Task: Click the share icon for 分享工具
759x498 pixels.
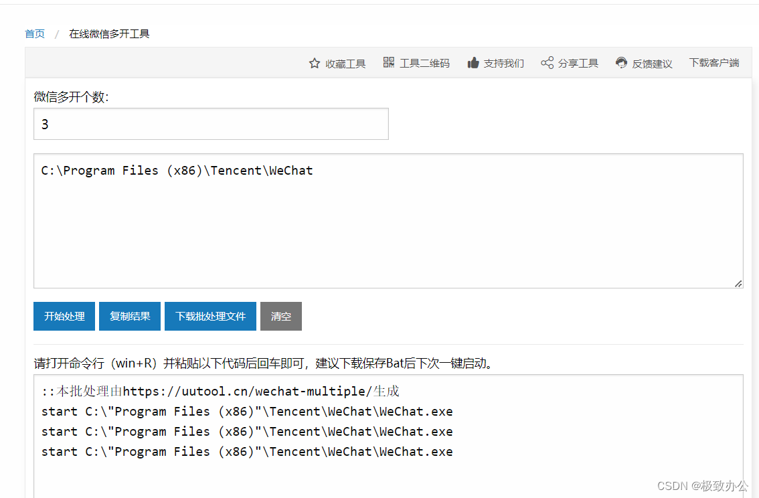Action: [x=547, y=63]
